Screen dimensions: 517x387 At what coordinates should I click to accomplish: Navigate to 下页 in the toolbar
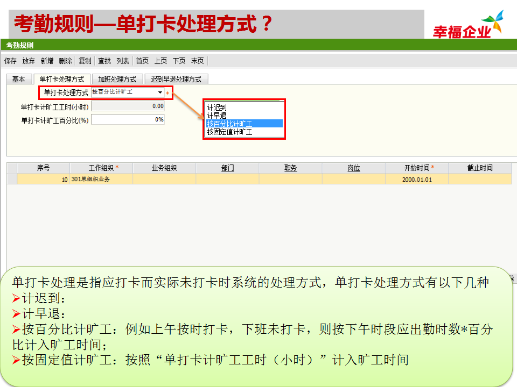pos(179,61)
